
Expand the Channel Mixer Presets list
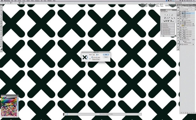click(162, 32)
